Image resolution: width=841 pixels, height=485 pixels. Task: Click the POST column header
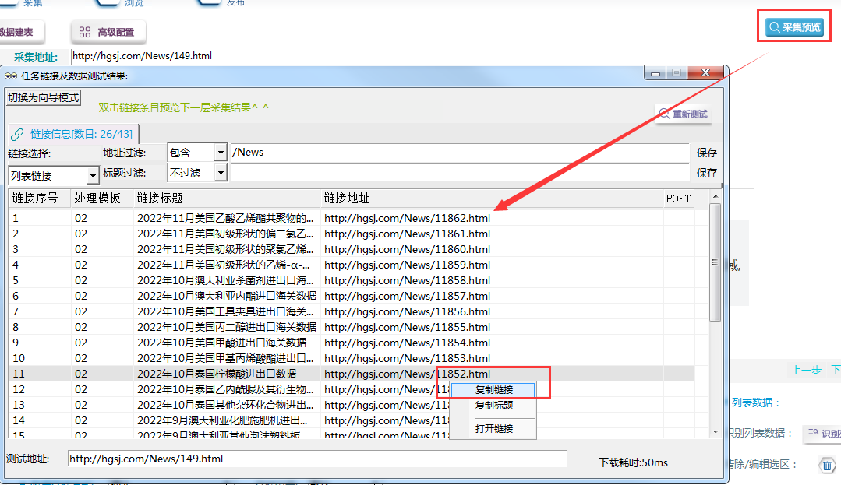678,199
